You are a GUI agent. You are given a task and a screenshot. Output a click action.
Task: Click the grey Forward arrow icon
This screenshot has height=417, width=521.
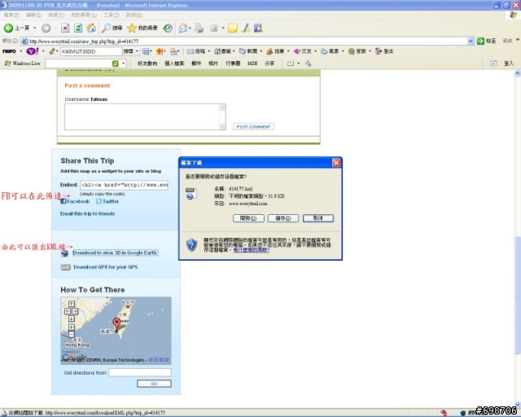46,29
